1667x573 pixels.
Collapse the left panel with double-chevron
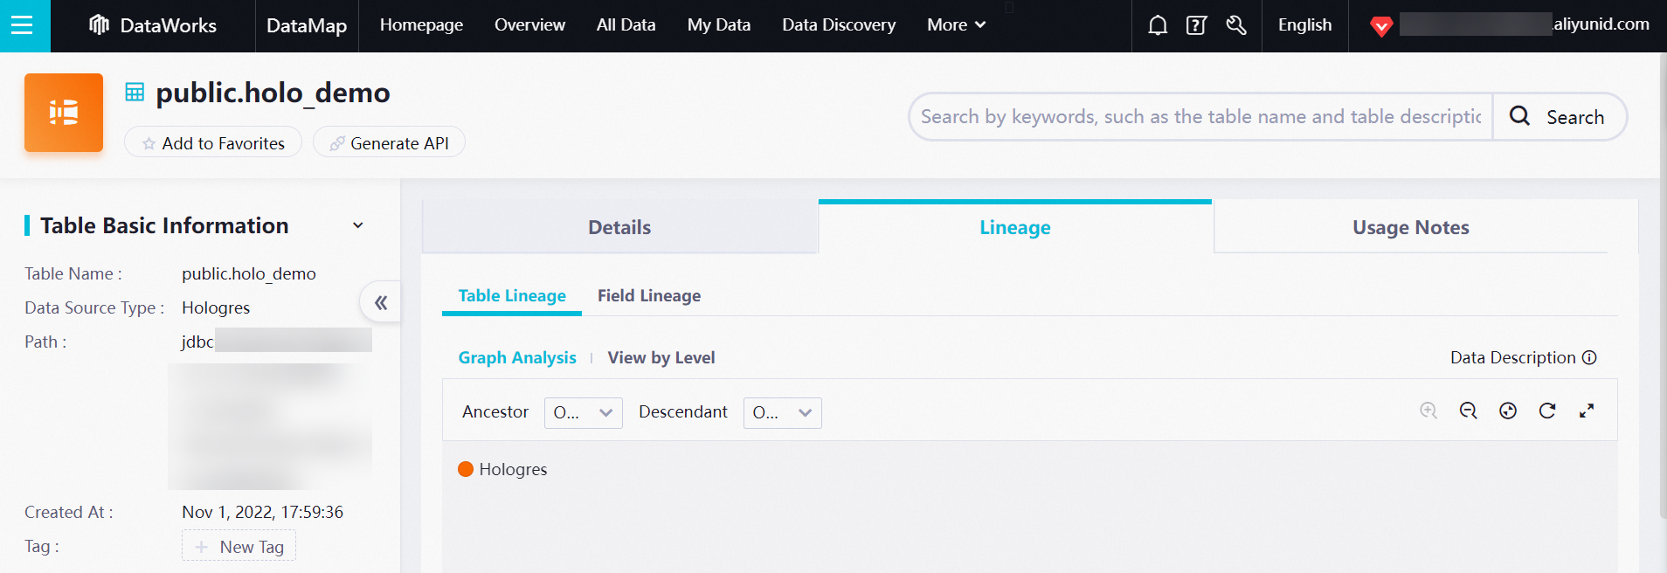pos(381,303)
